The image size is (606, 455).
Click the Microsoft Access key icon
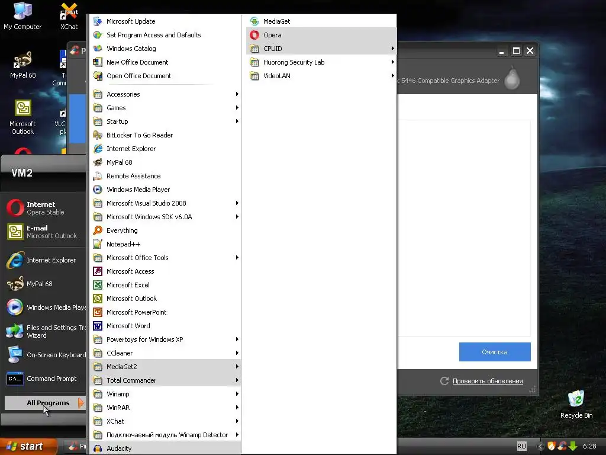(98, 271)
